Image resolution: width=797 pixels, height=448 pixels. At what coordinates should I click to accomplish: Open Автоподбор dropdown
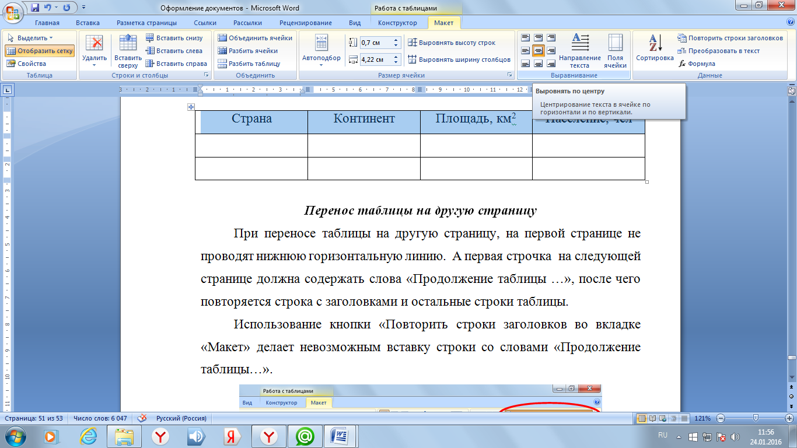pos(321,51)
